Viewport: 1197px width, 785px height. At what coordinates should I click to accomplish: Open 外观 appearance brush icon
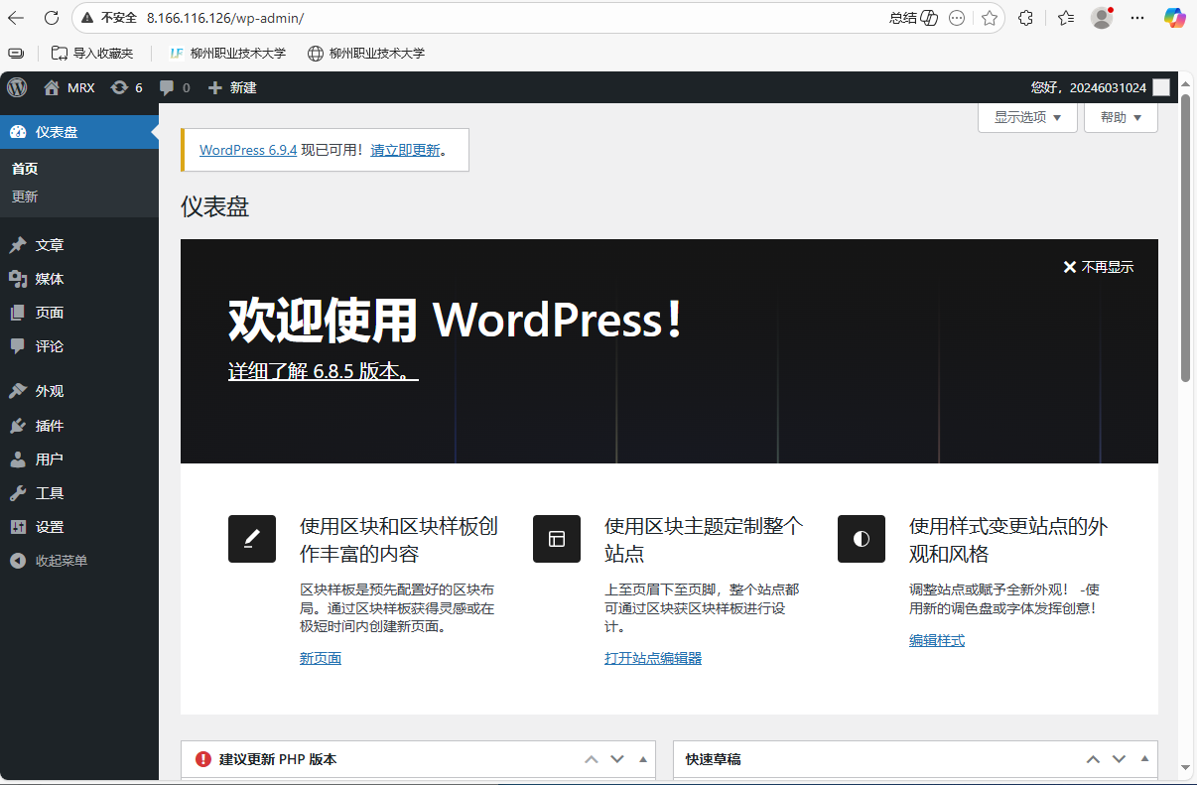pyautogui.click(x=17, y=391)
